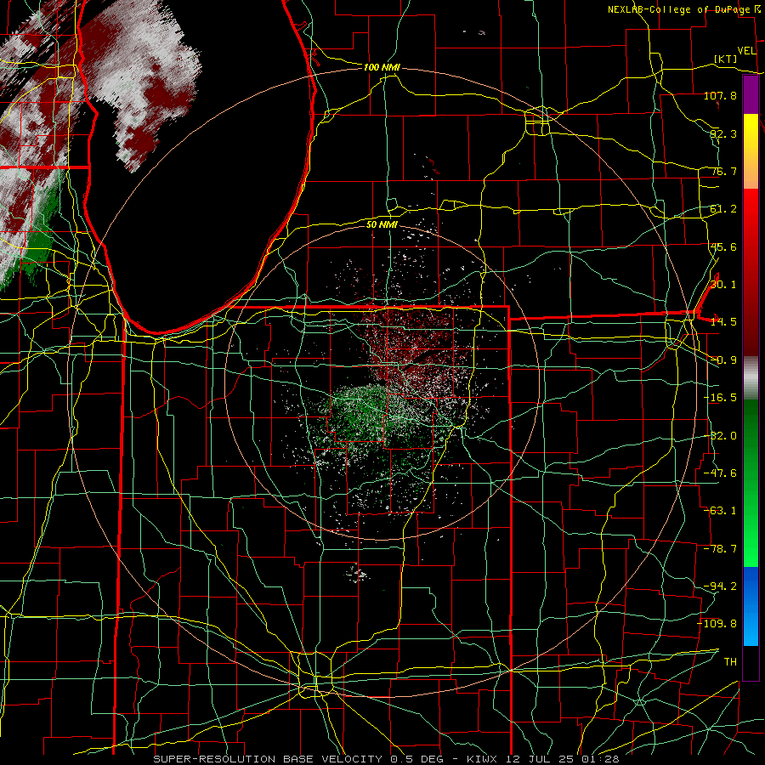Select the 92.3 velocity scale value
Image resolution: width=765 pixels, height=765 pixels.
[723, 133]
